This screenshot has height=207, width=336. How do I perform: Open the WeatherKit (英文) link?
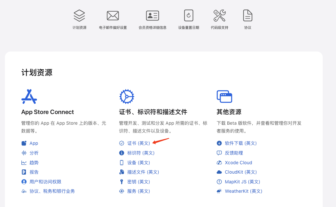[244, 191]
